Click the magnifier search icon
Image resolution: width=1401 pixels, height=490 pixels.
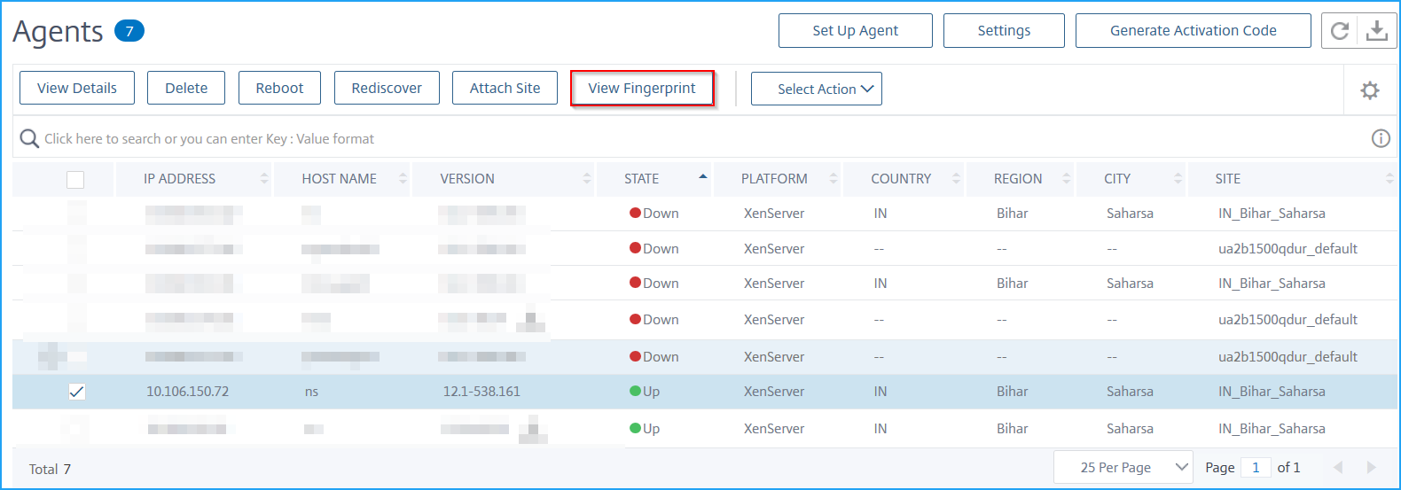tap(29, 139)
